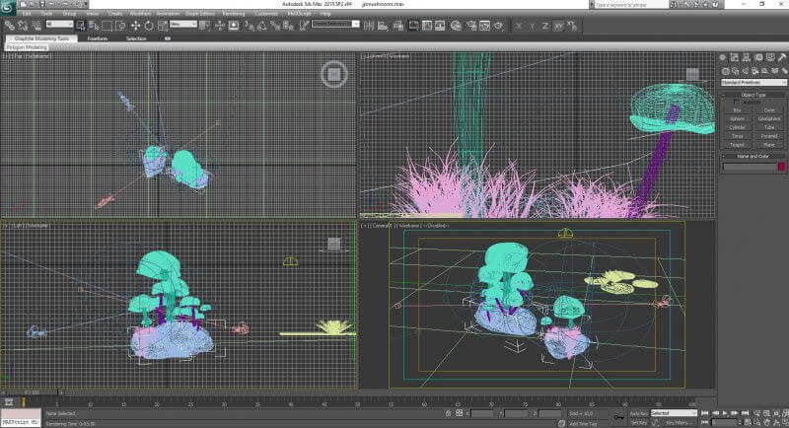Image resolution: width=789 pixels, height=428 pixels.
Task: Toggle Percent Snap on the toolbar
Action: tap(275, 25)
